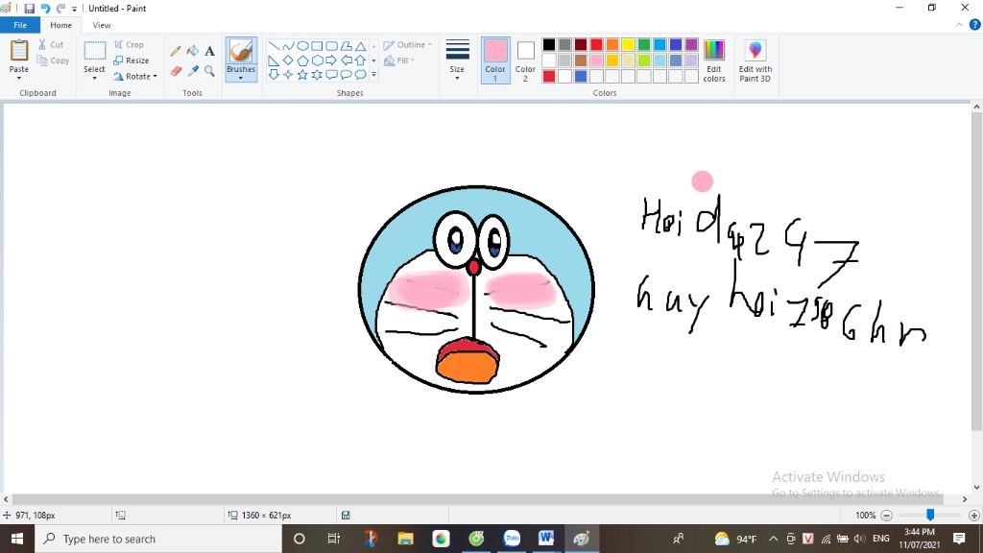The height and width of the screenshot is (553, 983).
Task: Collapse the ribbon with the chevron
Action: [959, 25]
